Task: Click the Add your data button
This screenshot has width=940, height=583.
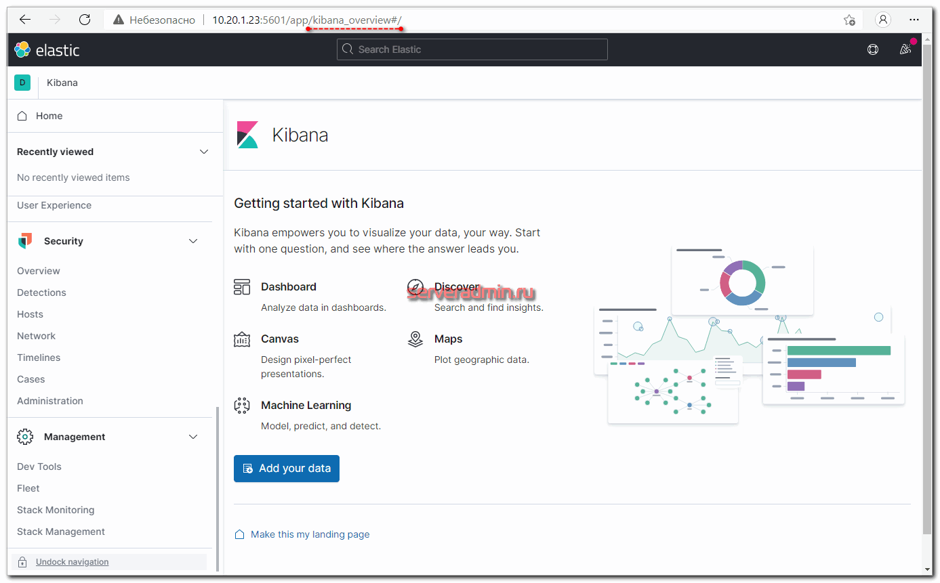Action: point(286,469)
